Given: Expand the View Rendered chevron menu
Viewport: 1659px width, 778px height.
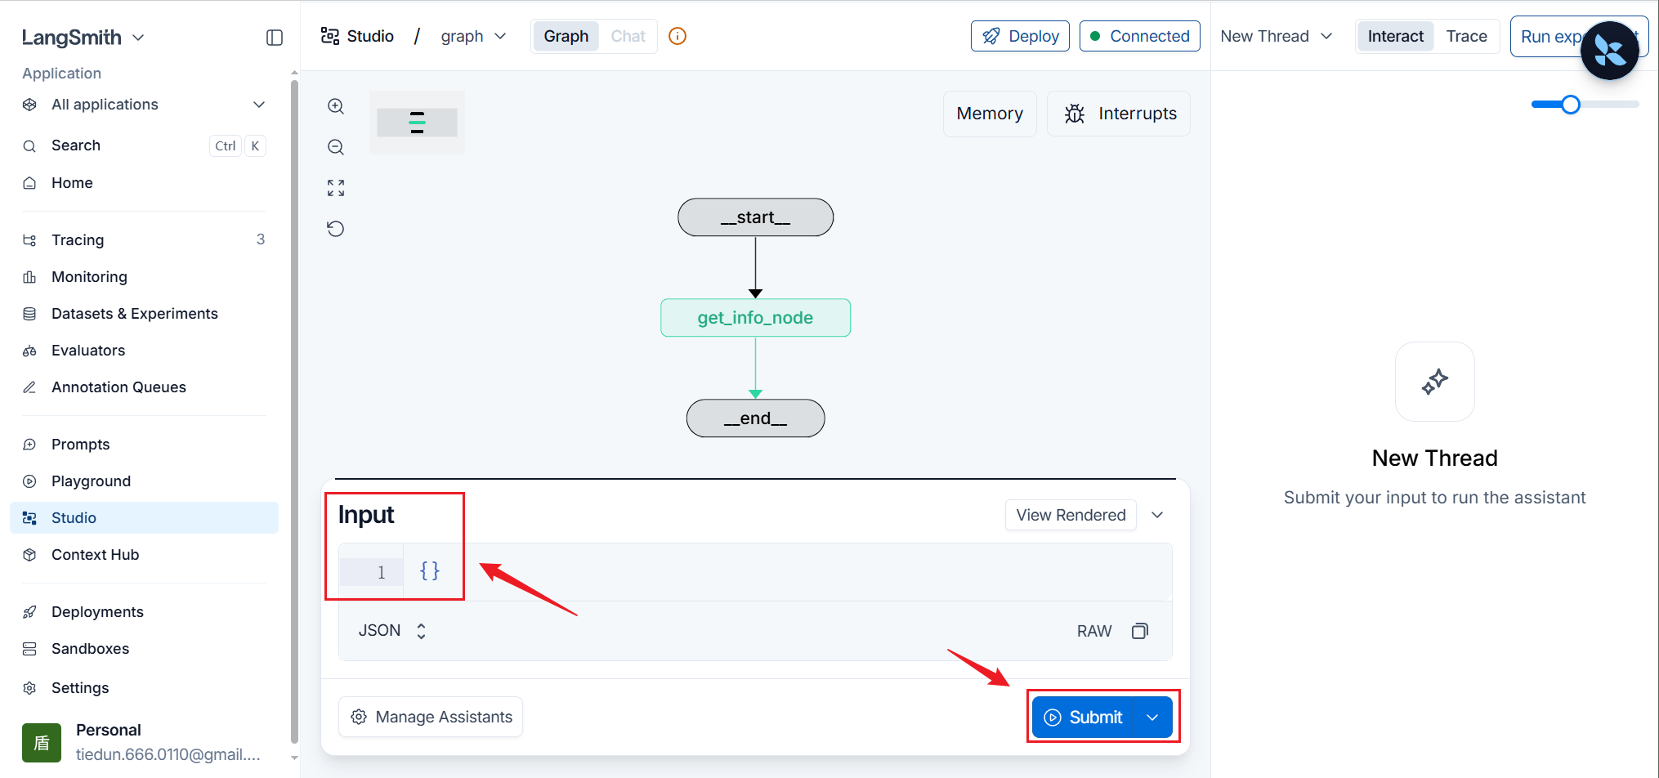Looking at the screenshot, I should (1157, 515).
